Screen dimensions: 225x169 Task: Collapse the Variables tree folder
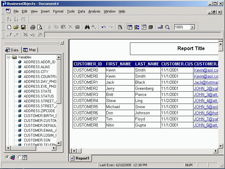click(9, 57)
